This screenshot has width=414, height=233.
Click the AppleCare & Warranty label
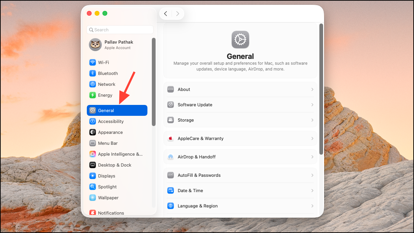click(x=201, y=138)
